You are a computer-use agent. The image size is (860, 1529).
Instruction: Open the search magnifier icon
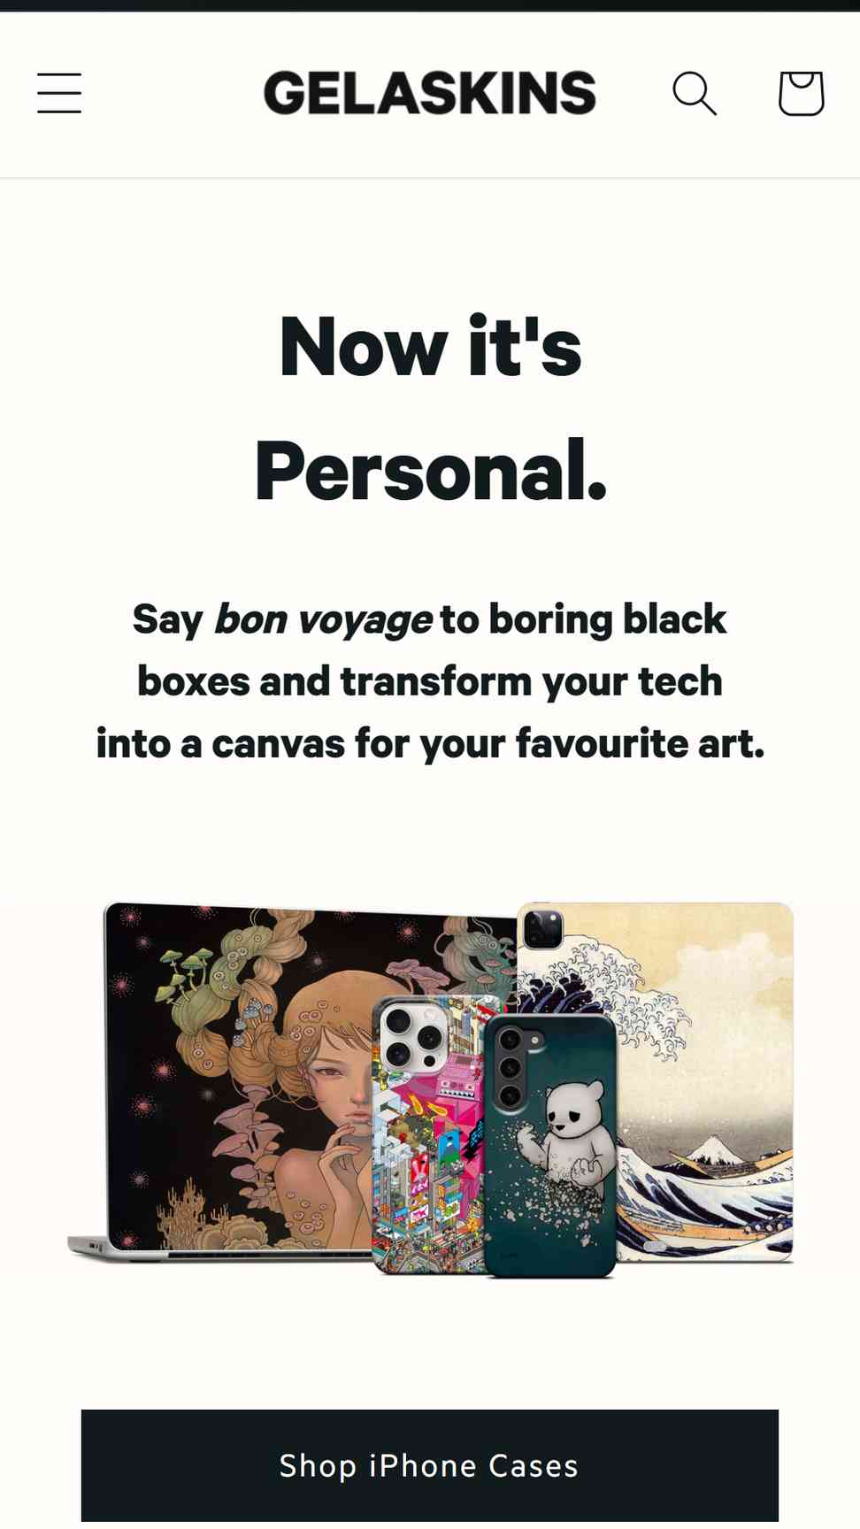click(695, 94)
